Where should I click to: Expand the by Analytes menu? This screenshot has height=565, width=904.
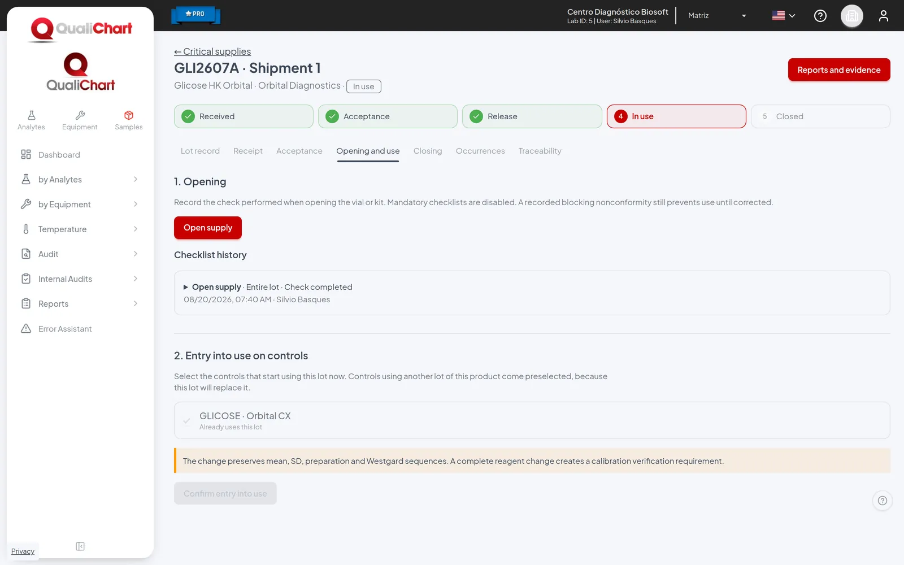point(80,180)
